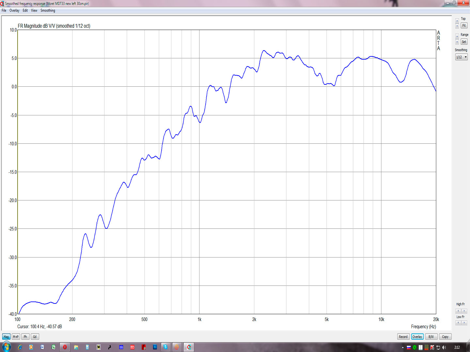This screenshot has width=470, height=352.
Task: Toggle Gd group delay view
Action: click(x=35, y=337)
